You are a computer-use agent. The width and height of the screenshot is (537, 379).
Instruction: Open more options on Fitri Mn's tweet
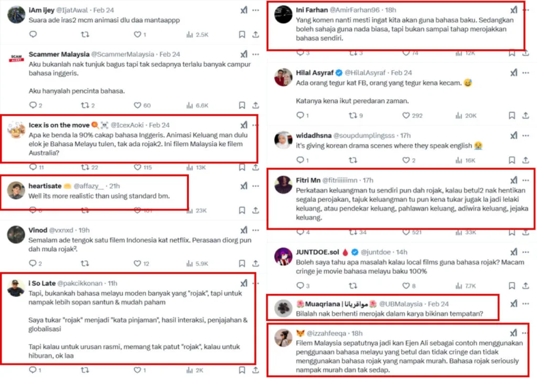click(x=526, y=180)
